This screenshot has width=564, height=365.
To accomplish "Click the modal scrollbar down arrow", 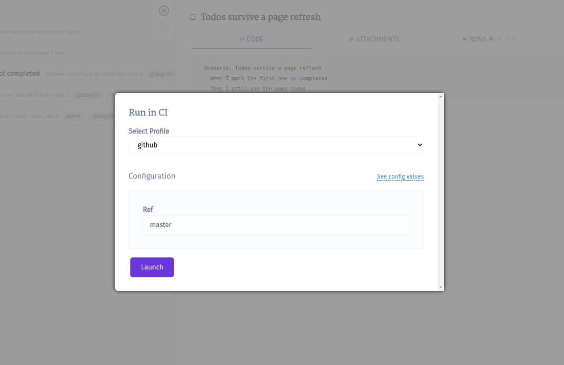I will tap(441, 287).
